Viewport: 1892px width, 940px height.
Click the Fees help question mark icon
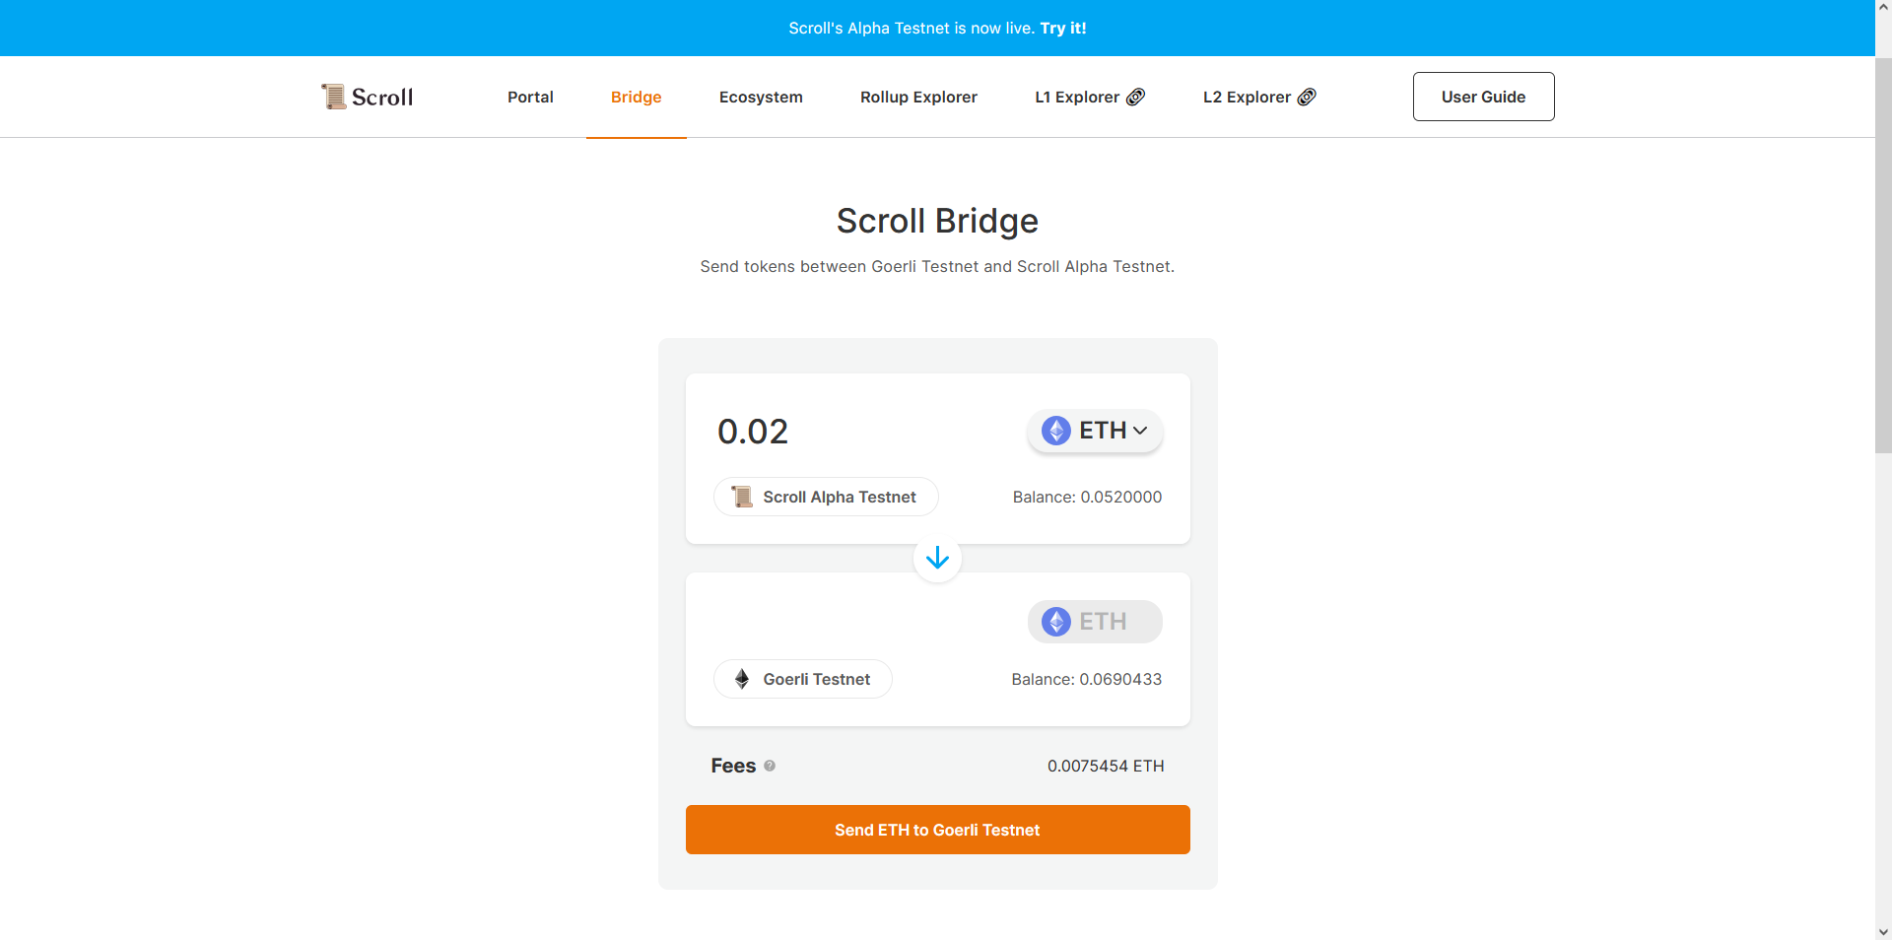click(x=770, y=766)
